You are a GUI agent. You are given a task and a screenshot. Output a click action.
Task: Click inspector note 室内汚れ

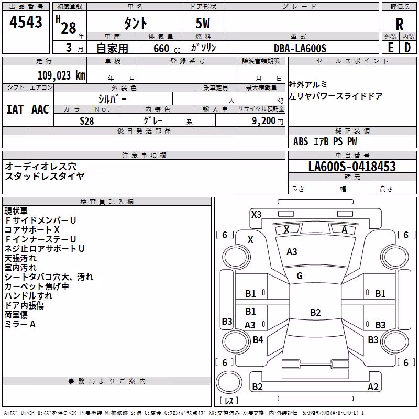click(20, 268)
